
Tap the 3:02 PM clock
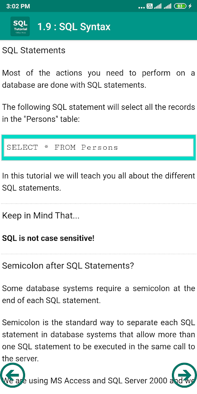(18, 6)
